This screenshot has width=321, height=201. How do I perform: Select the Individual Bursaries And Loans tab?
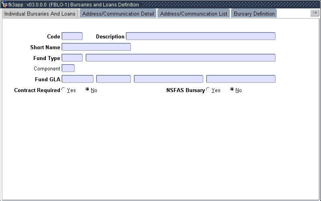pyautogui.click(x=40, y=14)
